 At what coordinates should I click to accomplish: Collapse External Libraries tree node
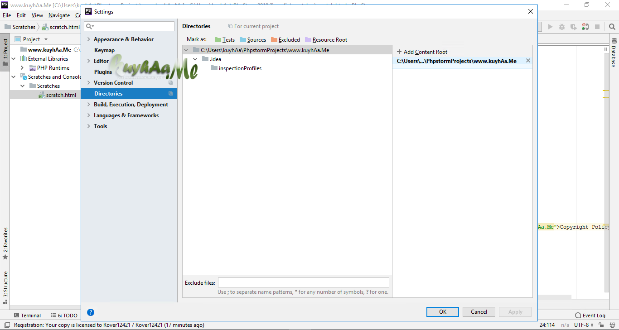click(14, 59)
